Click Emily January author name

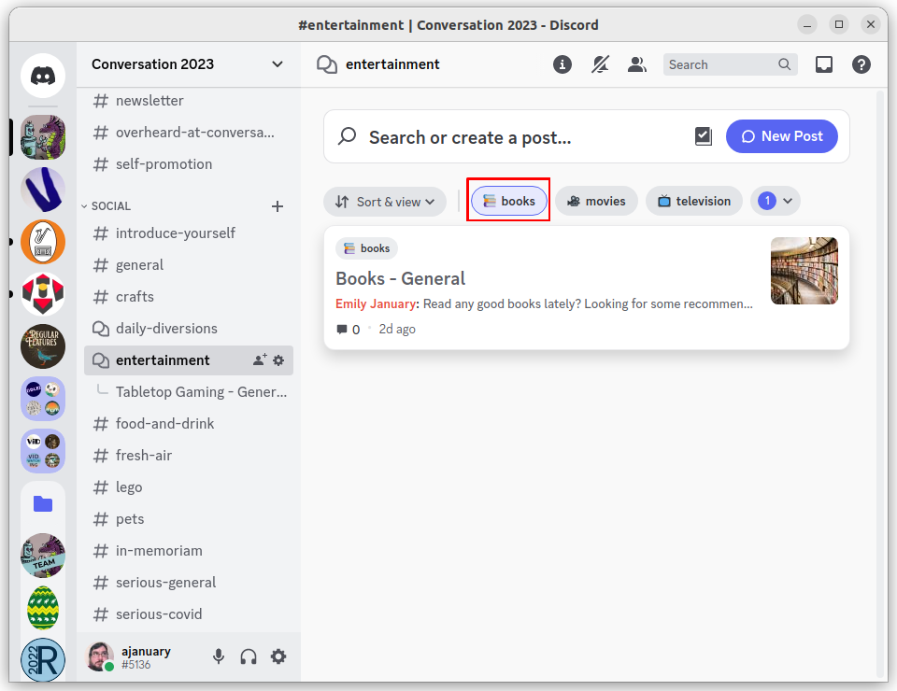coord(376,304)
